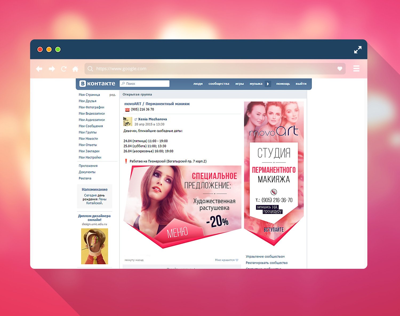Click ВСТУПАЙТЕ on the group avatar
This screenshot has width=400, height=316.
click(274, 230)
